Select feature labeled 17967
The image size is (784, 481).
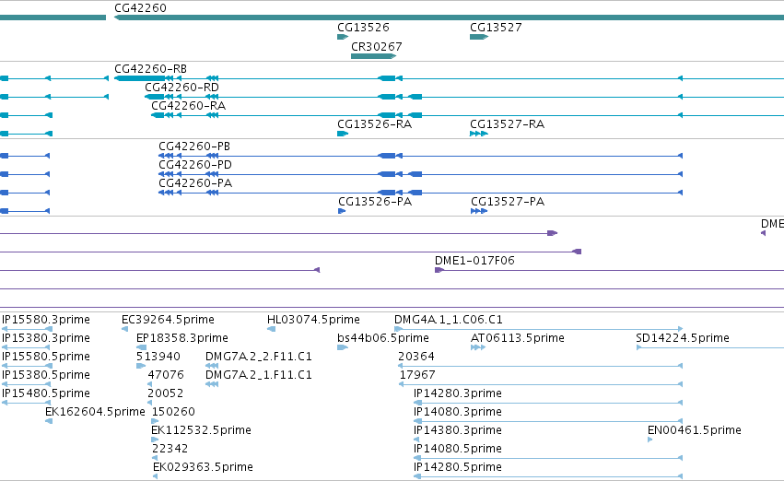pyautogui.click(x=417, y=376)
